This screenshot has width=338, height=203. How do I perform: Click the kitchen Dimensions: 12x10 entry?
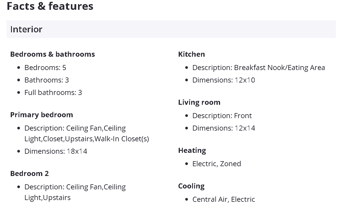pos(224,80)
